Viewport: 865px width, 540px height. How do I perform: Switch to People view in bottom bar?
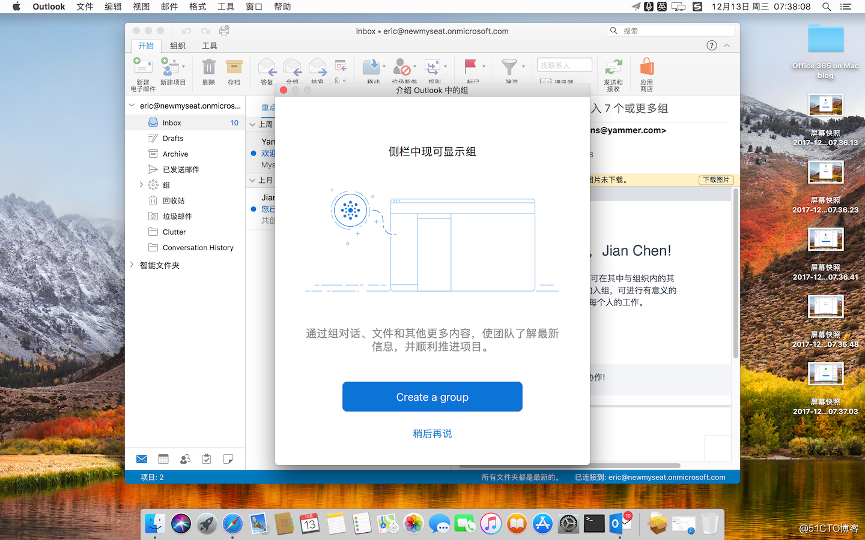[185, 459]
